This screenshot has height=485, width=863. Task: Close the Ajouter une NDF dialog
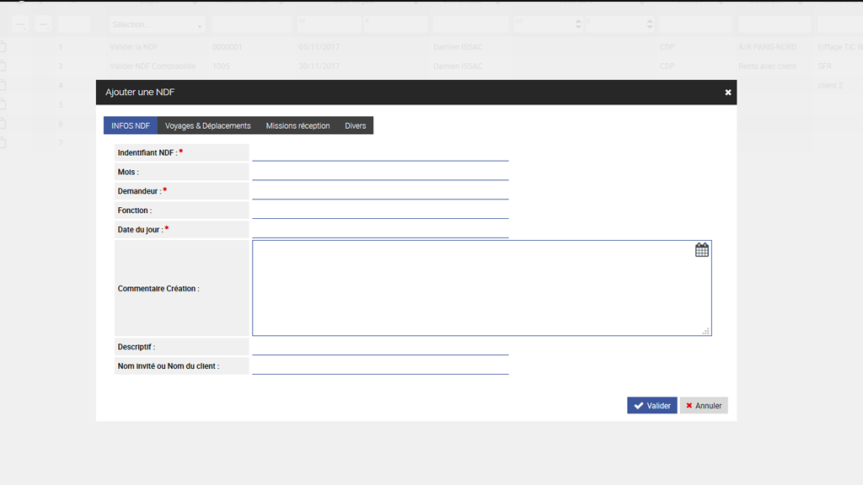click(x=727, y=93)
